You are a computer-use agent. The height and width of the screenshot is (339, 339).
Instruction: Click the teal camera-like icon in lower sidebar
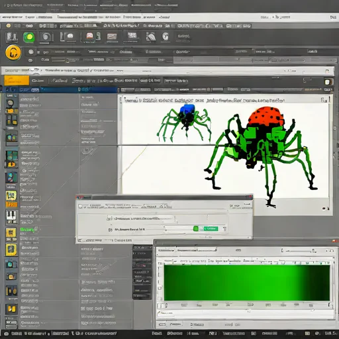11,264
